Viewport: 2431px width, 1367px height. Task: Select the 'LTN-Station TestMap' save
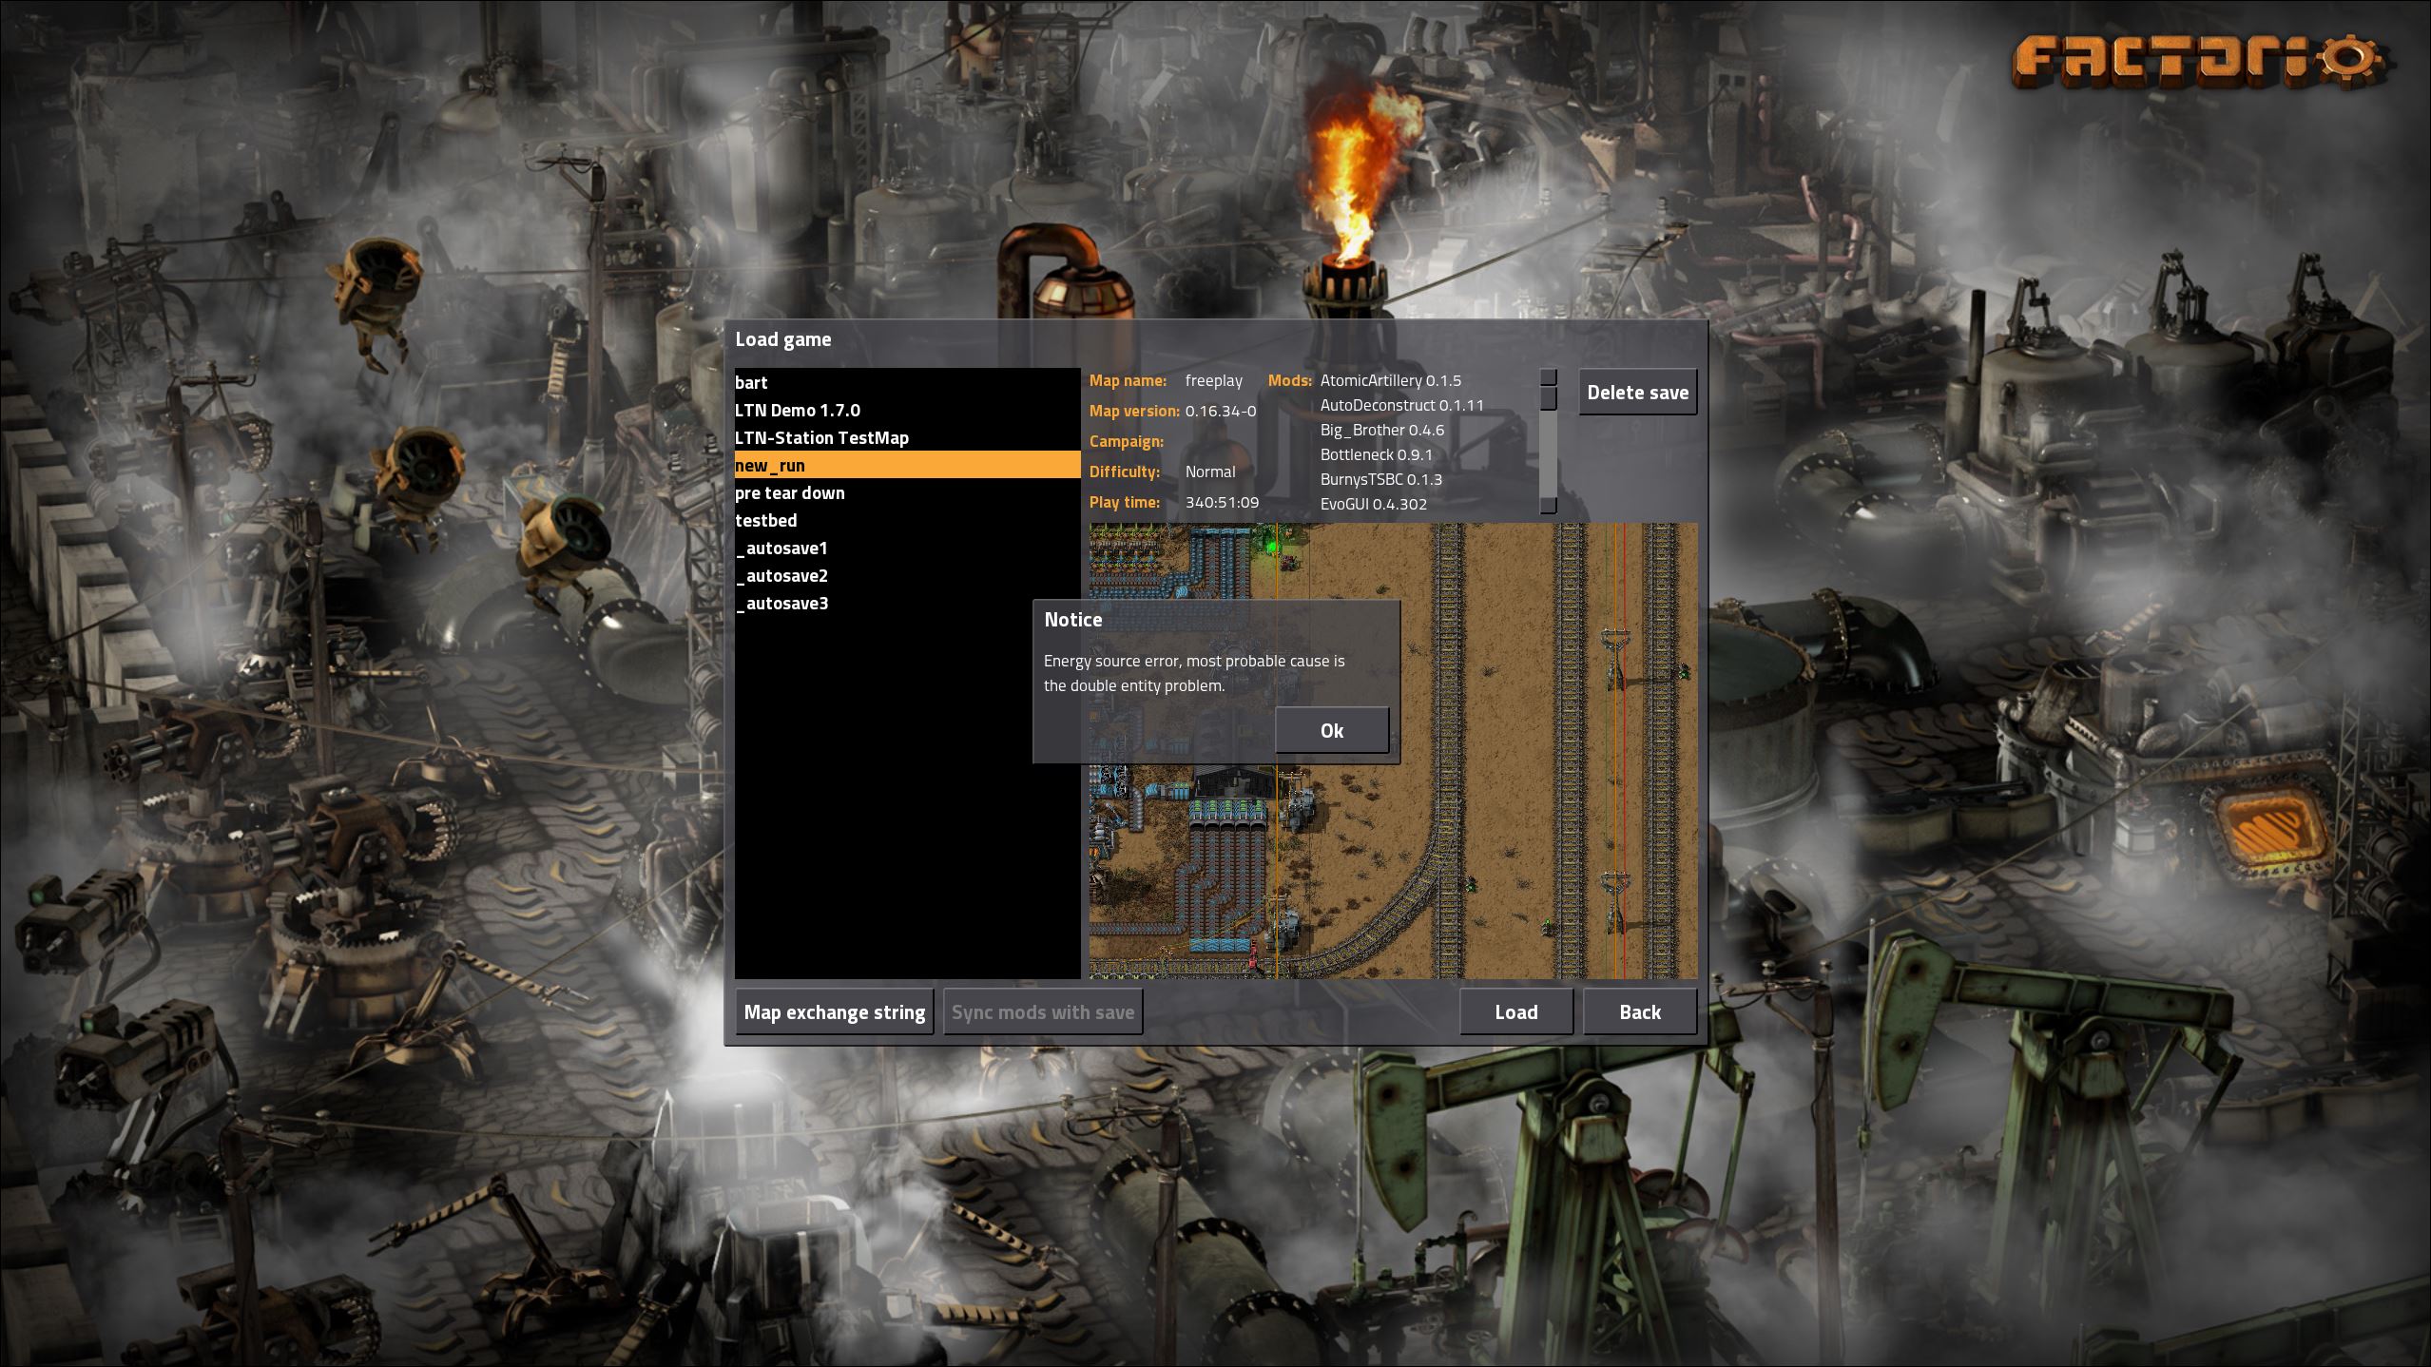(x=907, y=437)
